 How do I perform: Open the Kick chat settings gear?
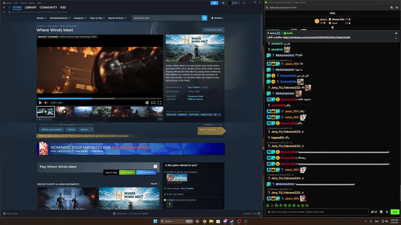[387, 212]
